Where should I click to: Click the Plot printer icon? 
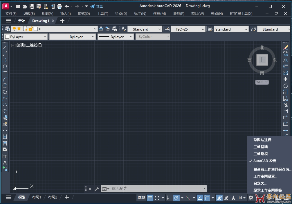[60, 6]
